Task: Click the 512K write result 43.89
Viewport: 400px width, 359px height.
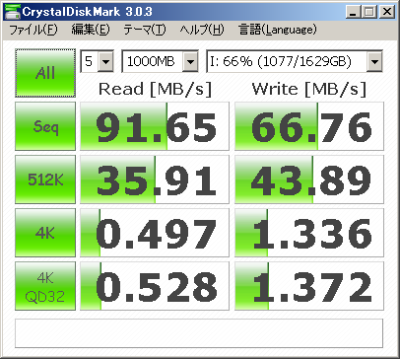Action: tap(309, 179)
